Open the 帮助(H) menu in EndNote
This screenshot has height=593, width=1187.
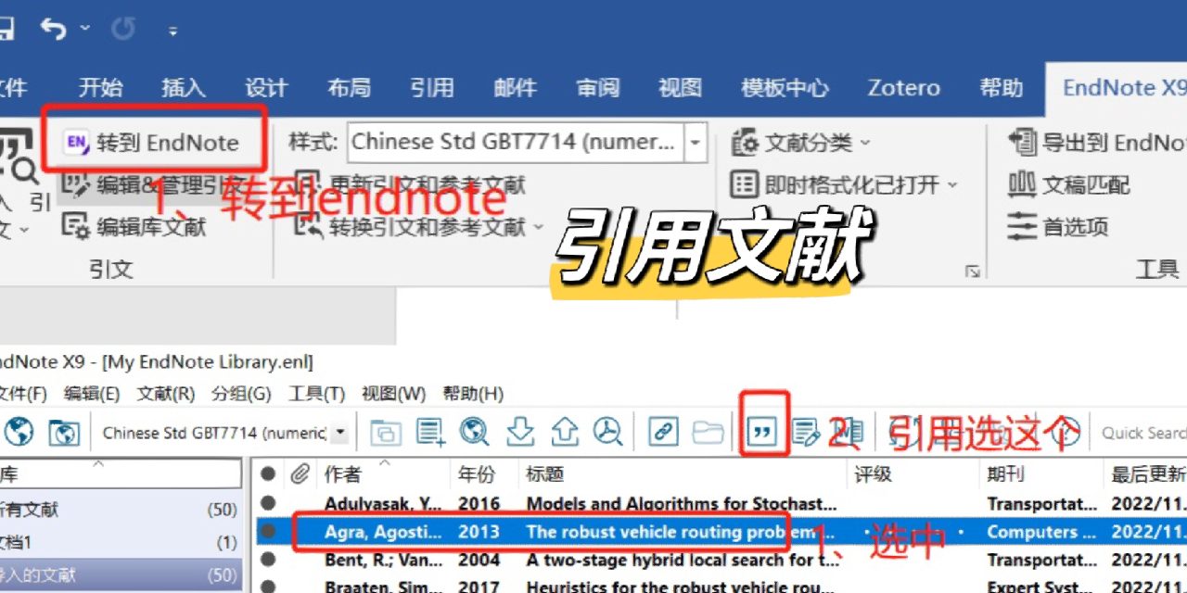point(473,393)
